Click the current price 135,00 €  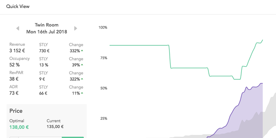55,127
